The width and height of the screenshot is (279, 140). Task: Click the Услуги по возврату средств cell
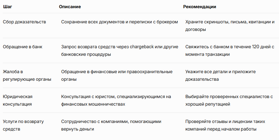(x=23, y=125)
